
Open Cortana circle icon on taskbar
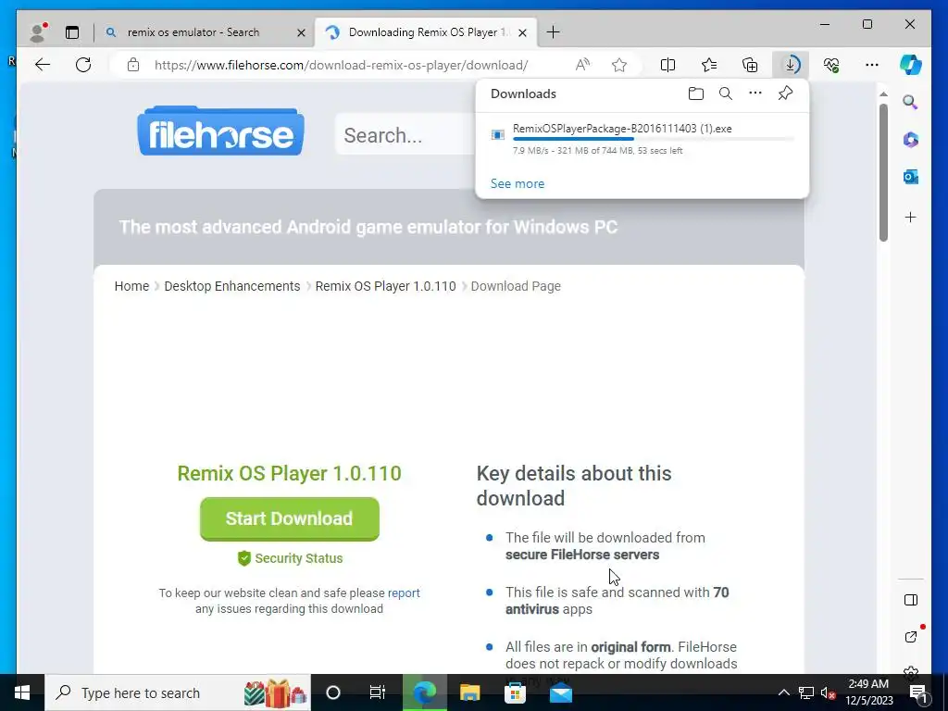point(333,692)
